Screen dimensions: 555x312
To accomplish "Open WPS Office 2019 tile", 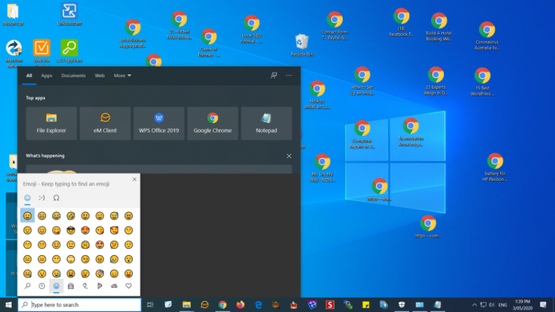I will [159, 123].
